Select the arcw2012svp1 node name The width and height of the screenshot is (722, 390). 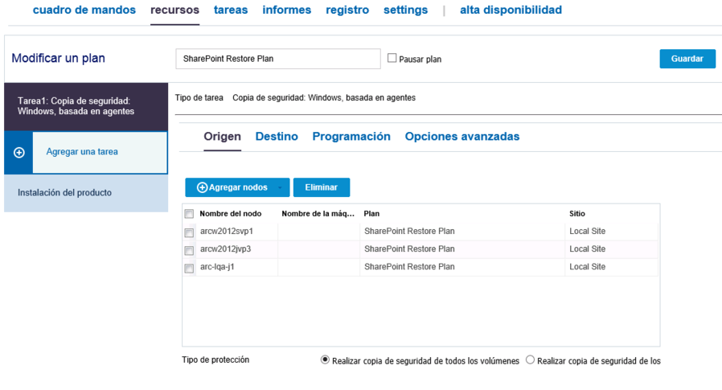(x=227, y=231)
